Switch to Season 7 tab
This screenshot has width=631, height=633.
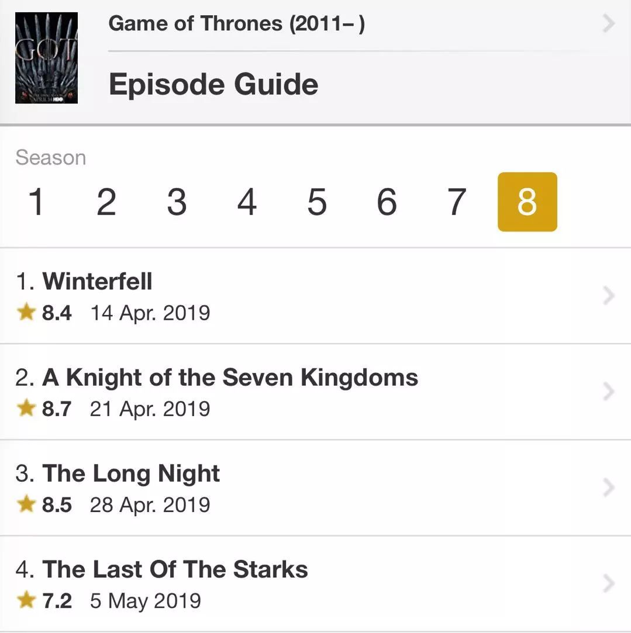(457, 202)
